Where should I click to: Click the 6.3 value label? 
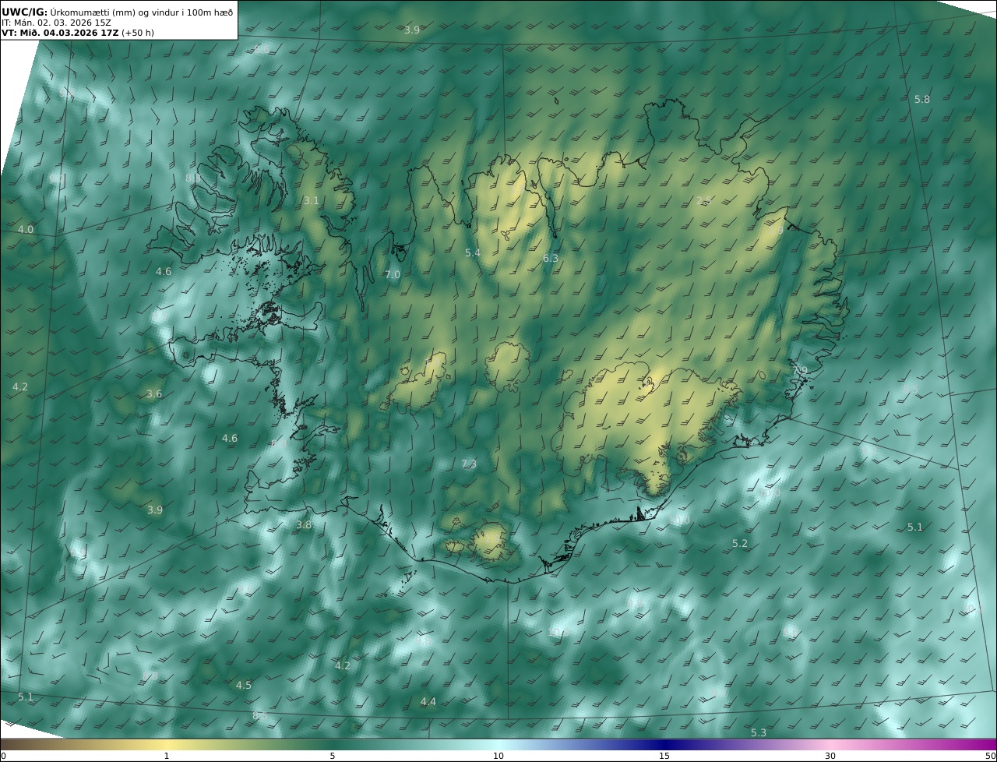tap(551, 259)
